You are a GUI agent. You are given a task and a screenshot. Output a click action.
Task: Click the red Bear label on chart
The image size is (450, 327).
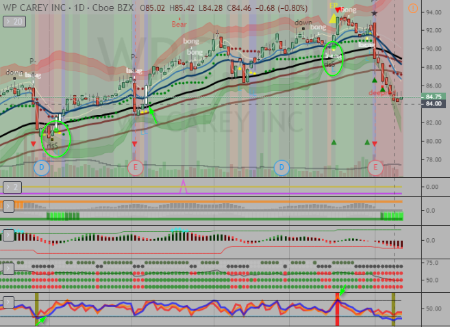[179, 25]
